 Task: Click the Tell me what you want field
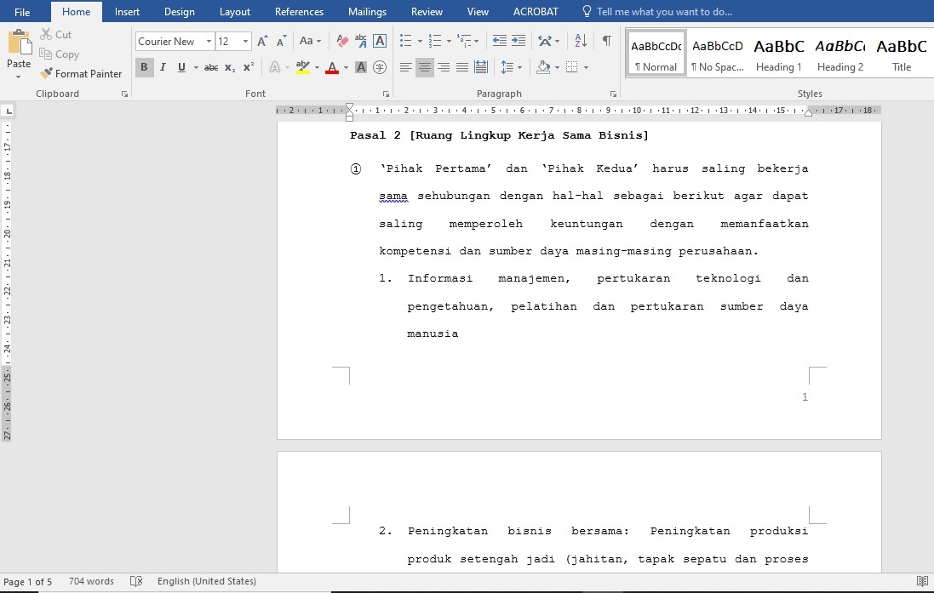point(664,12)
